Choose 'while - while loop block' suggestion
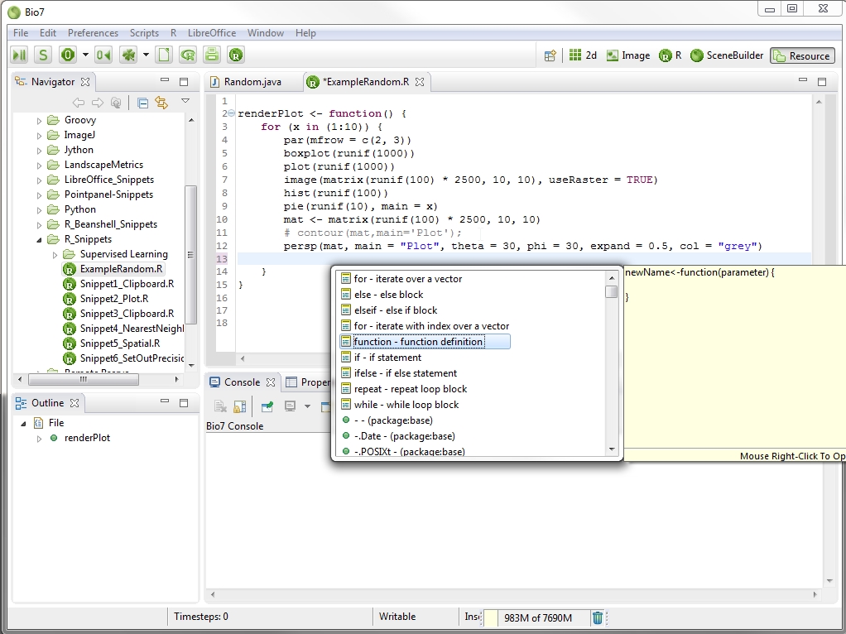 [400, 405]
